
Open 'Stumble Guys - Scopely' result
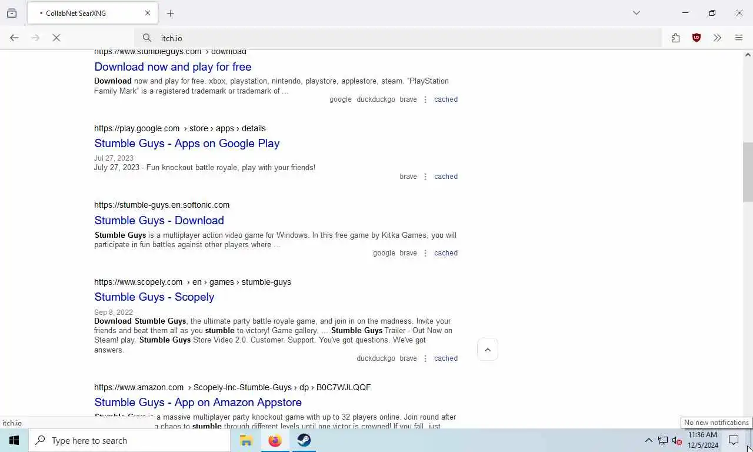point(154,297)
